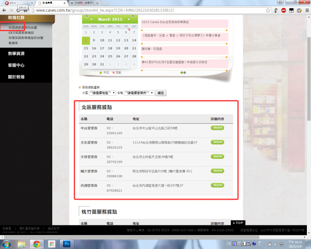Open the IME tool menu icon
This screenshot has height=249, width=311.
(249, 244)
